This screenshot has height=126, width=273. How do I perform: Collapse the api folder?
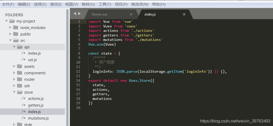(14, 47)
